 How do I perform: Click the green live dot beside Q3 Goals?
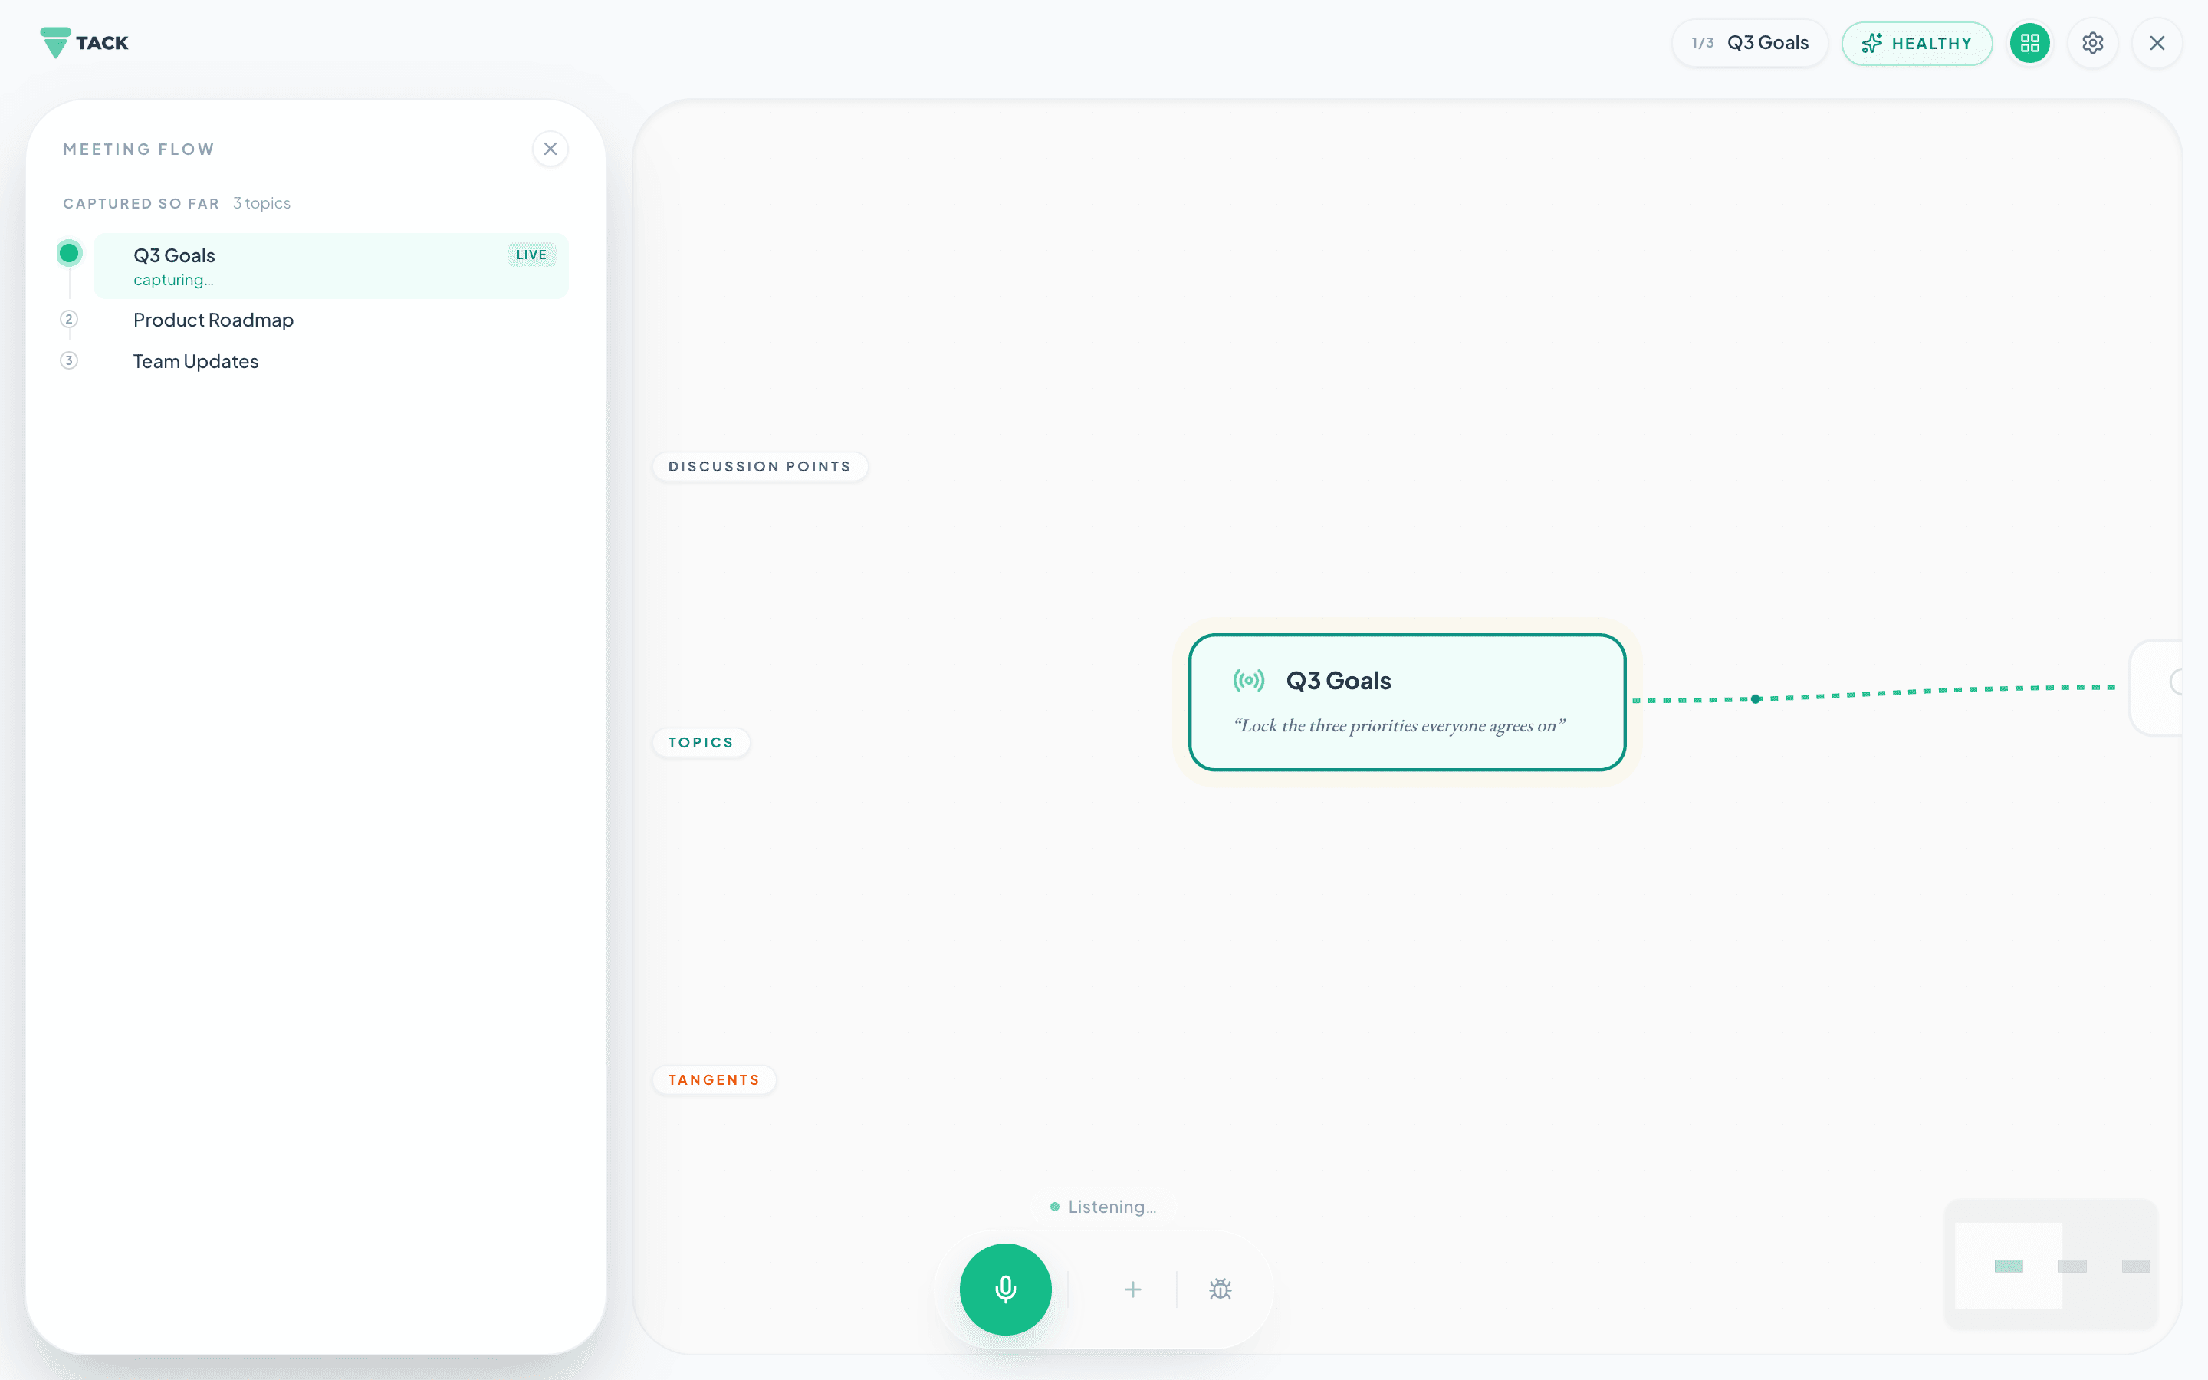tap(68, 253)
